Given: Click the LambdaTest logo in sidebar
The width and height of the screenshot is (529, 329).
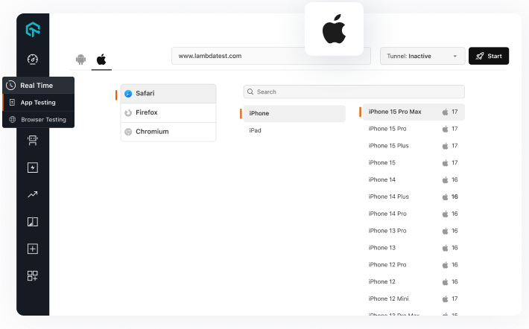Looking at the screenshot, I should click(33, 29).
